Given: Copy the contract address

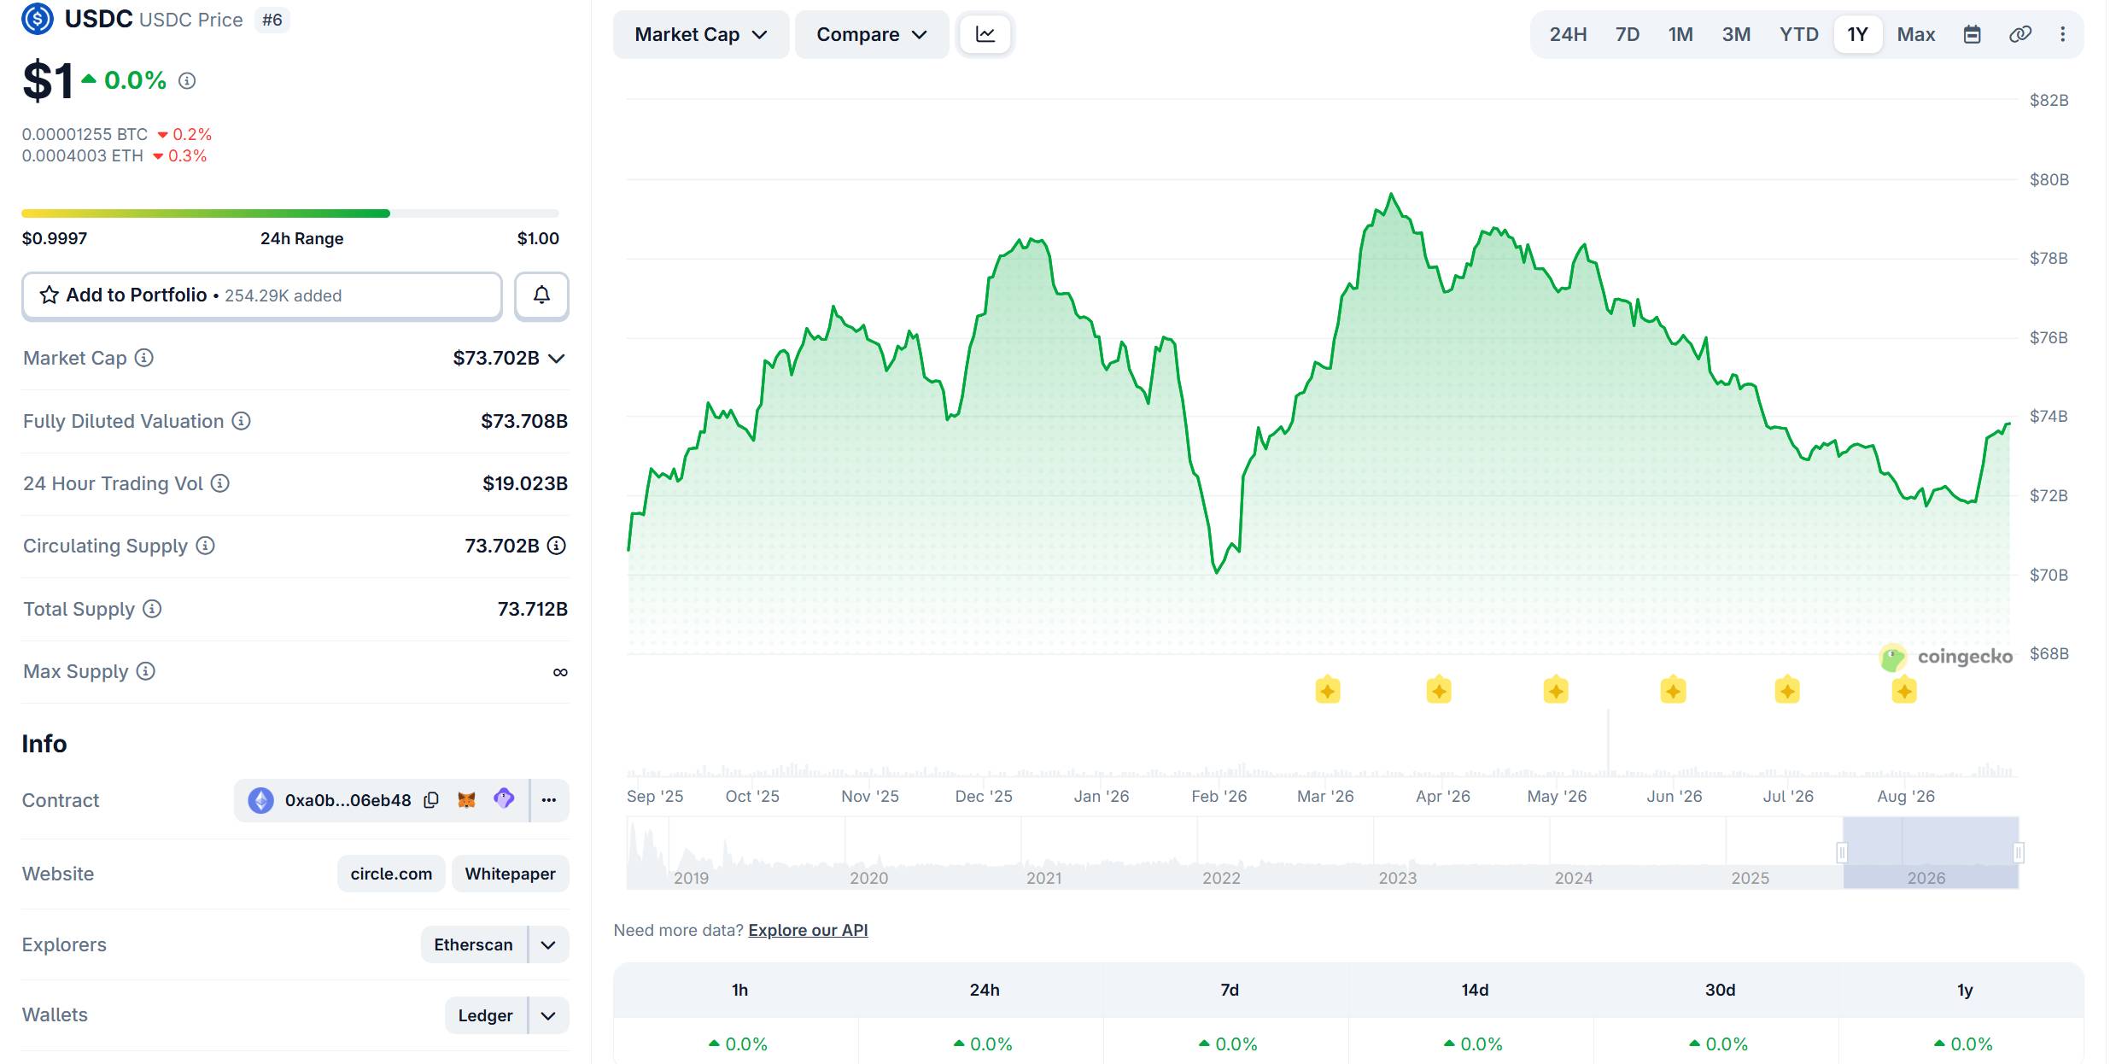Looking at the screenshot, I should (x=431, y=800).
